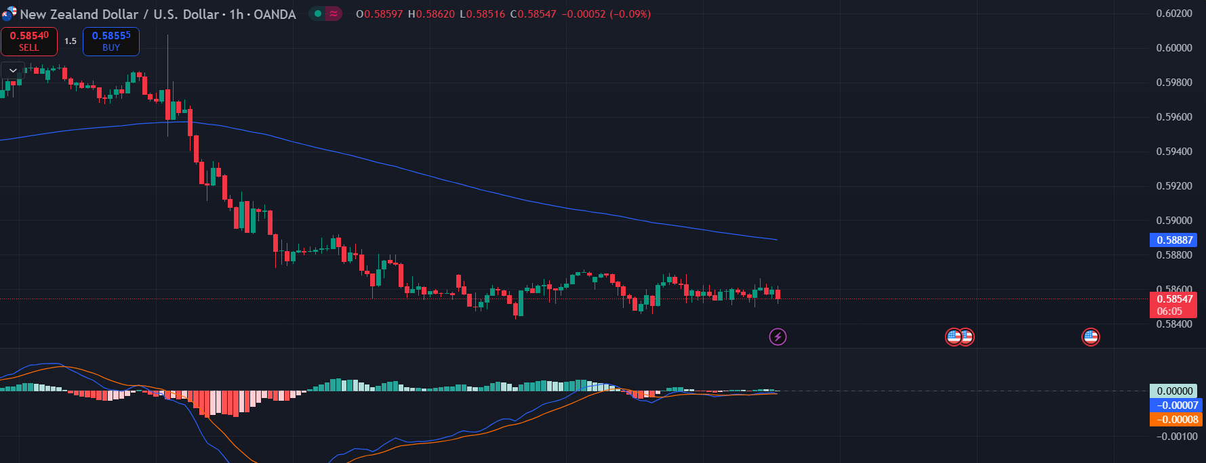
Task: Click the 0.59000 price scale label
Action: pyautogui.click(x=1174, y=221)
